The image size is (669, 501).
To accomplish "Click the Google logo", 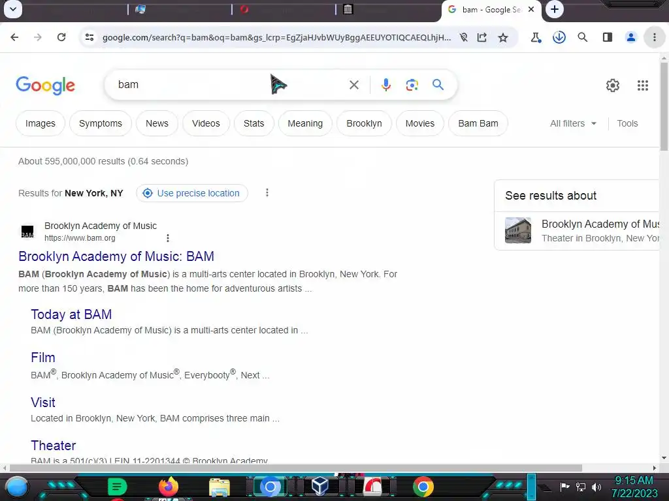I will coord(45,85).
